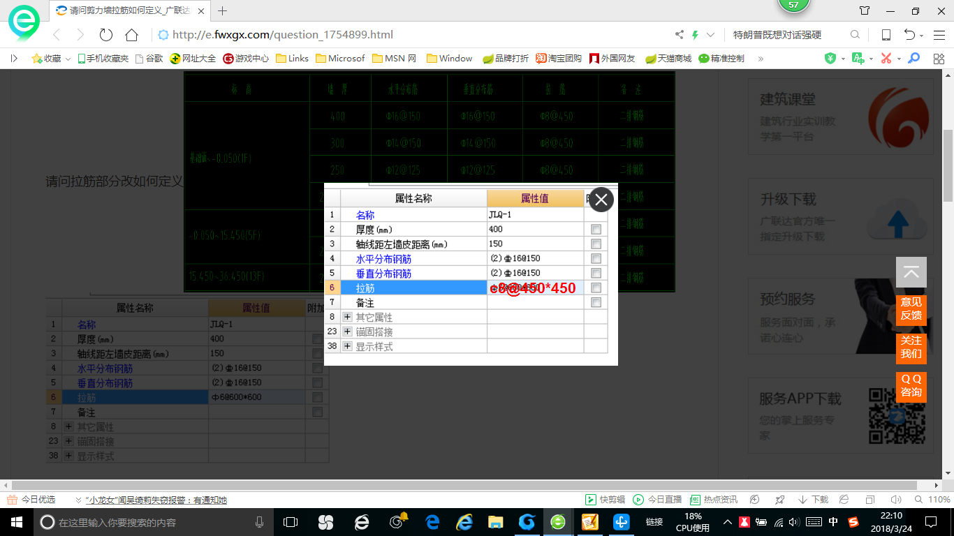Open 热点资讯 in status bar
954x536 pixels.
click(714, 500)
